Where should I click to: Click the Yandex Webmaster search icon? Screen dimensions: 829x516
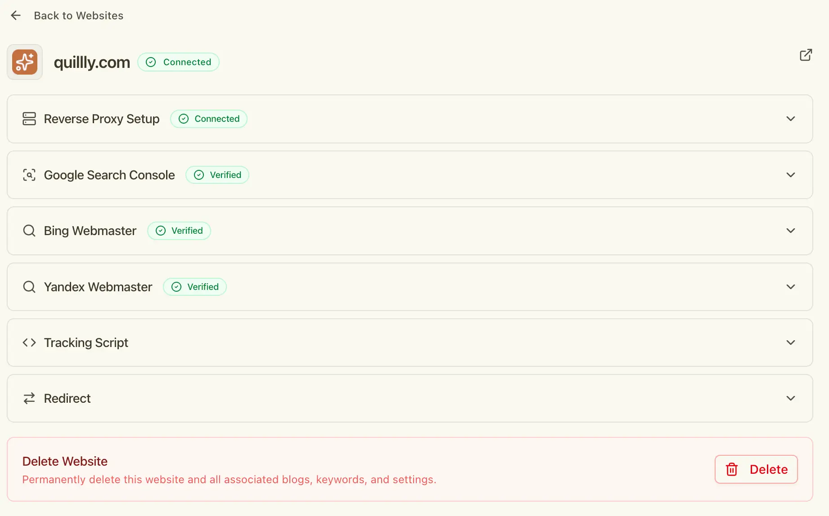pos(29,287)
